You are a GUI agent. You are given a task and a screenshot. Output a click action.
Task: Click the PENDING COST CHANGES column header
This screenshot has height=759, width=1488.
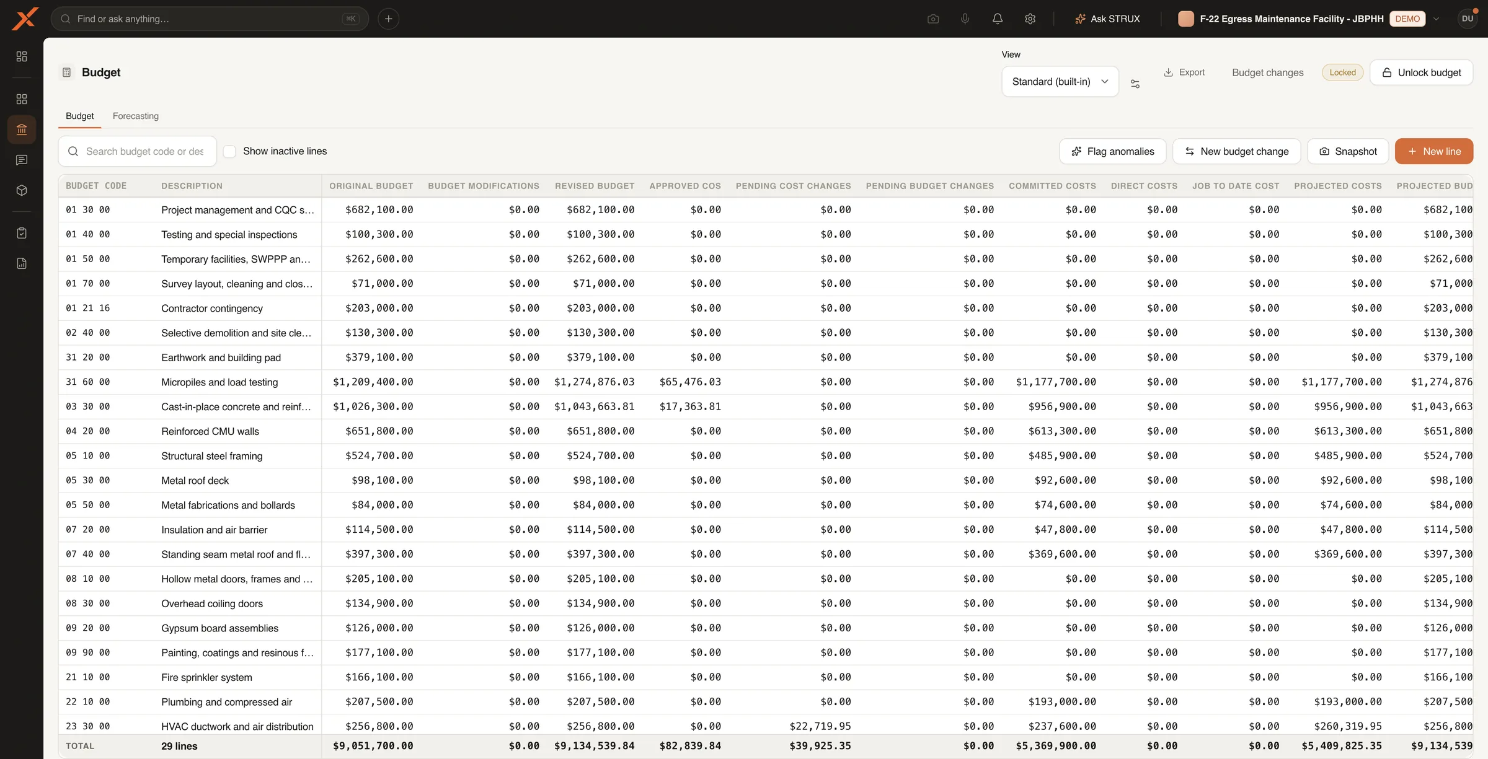(x=793, y=186)
